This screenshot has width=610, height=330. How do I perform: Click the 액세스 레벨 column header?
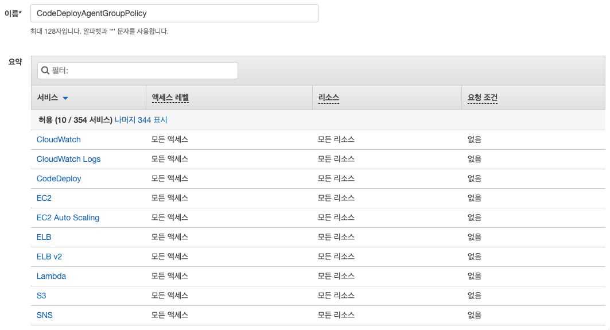pos(170,98)
